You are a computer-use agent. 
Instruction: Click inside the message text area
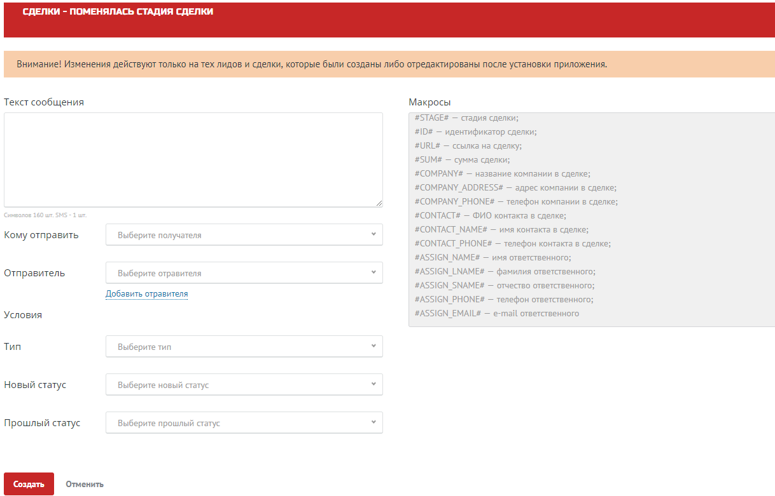click(193, 159)
